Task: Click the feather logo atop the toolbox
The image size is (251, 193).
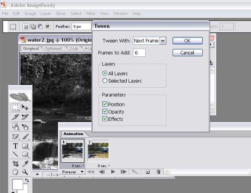Action: pos(20,97)
